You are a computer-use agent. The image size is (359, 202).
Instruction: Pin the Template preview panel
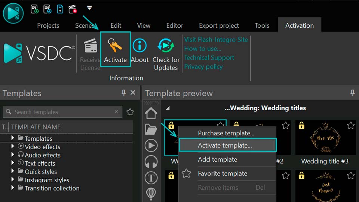coord(353,93)
